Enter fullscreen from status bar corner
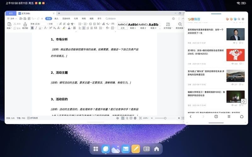The width and height of the screenshot is (252, 157). [x=183, y=118]
